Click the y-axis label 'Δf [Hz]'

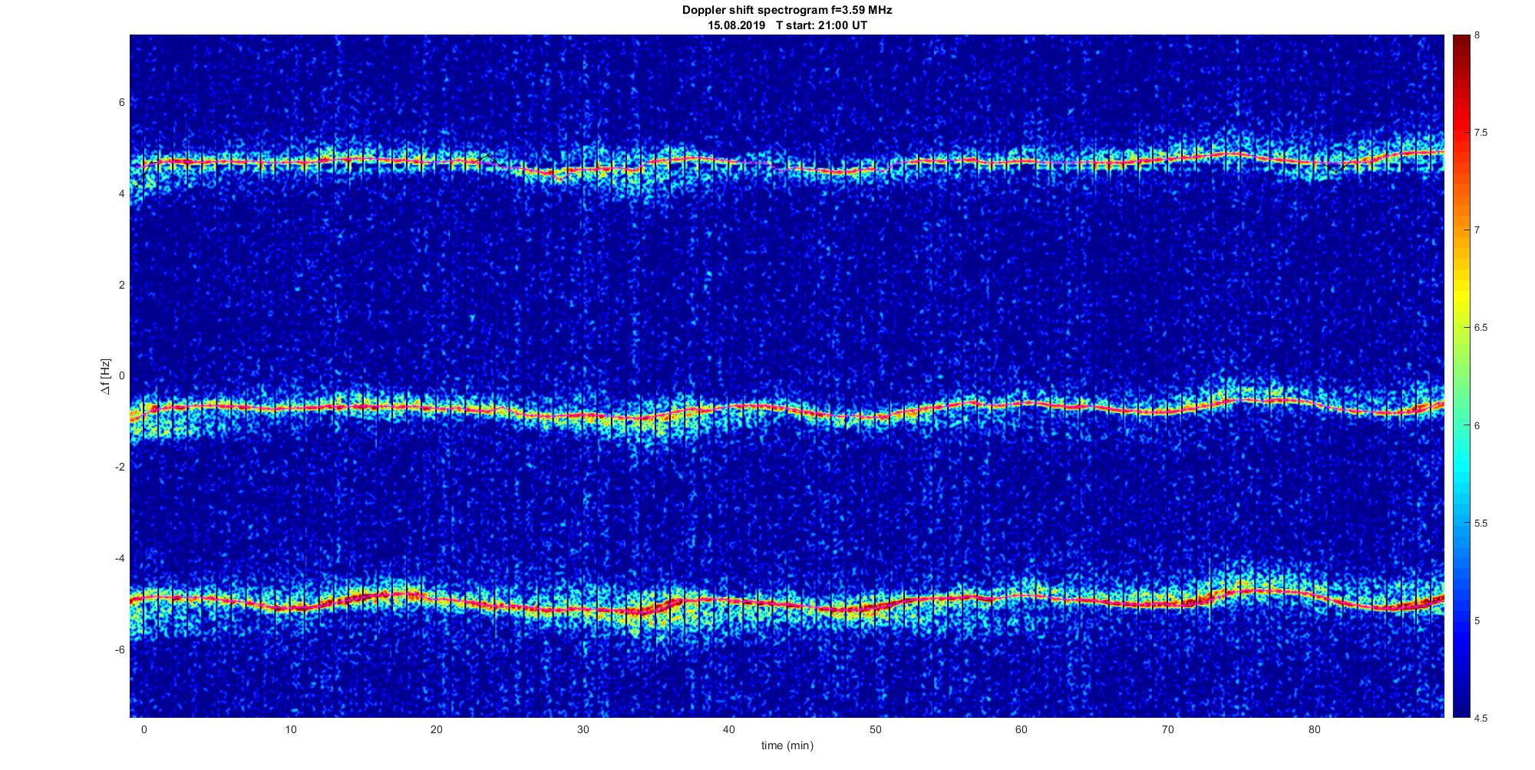click(x=105, y=376)
